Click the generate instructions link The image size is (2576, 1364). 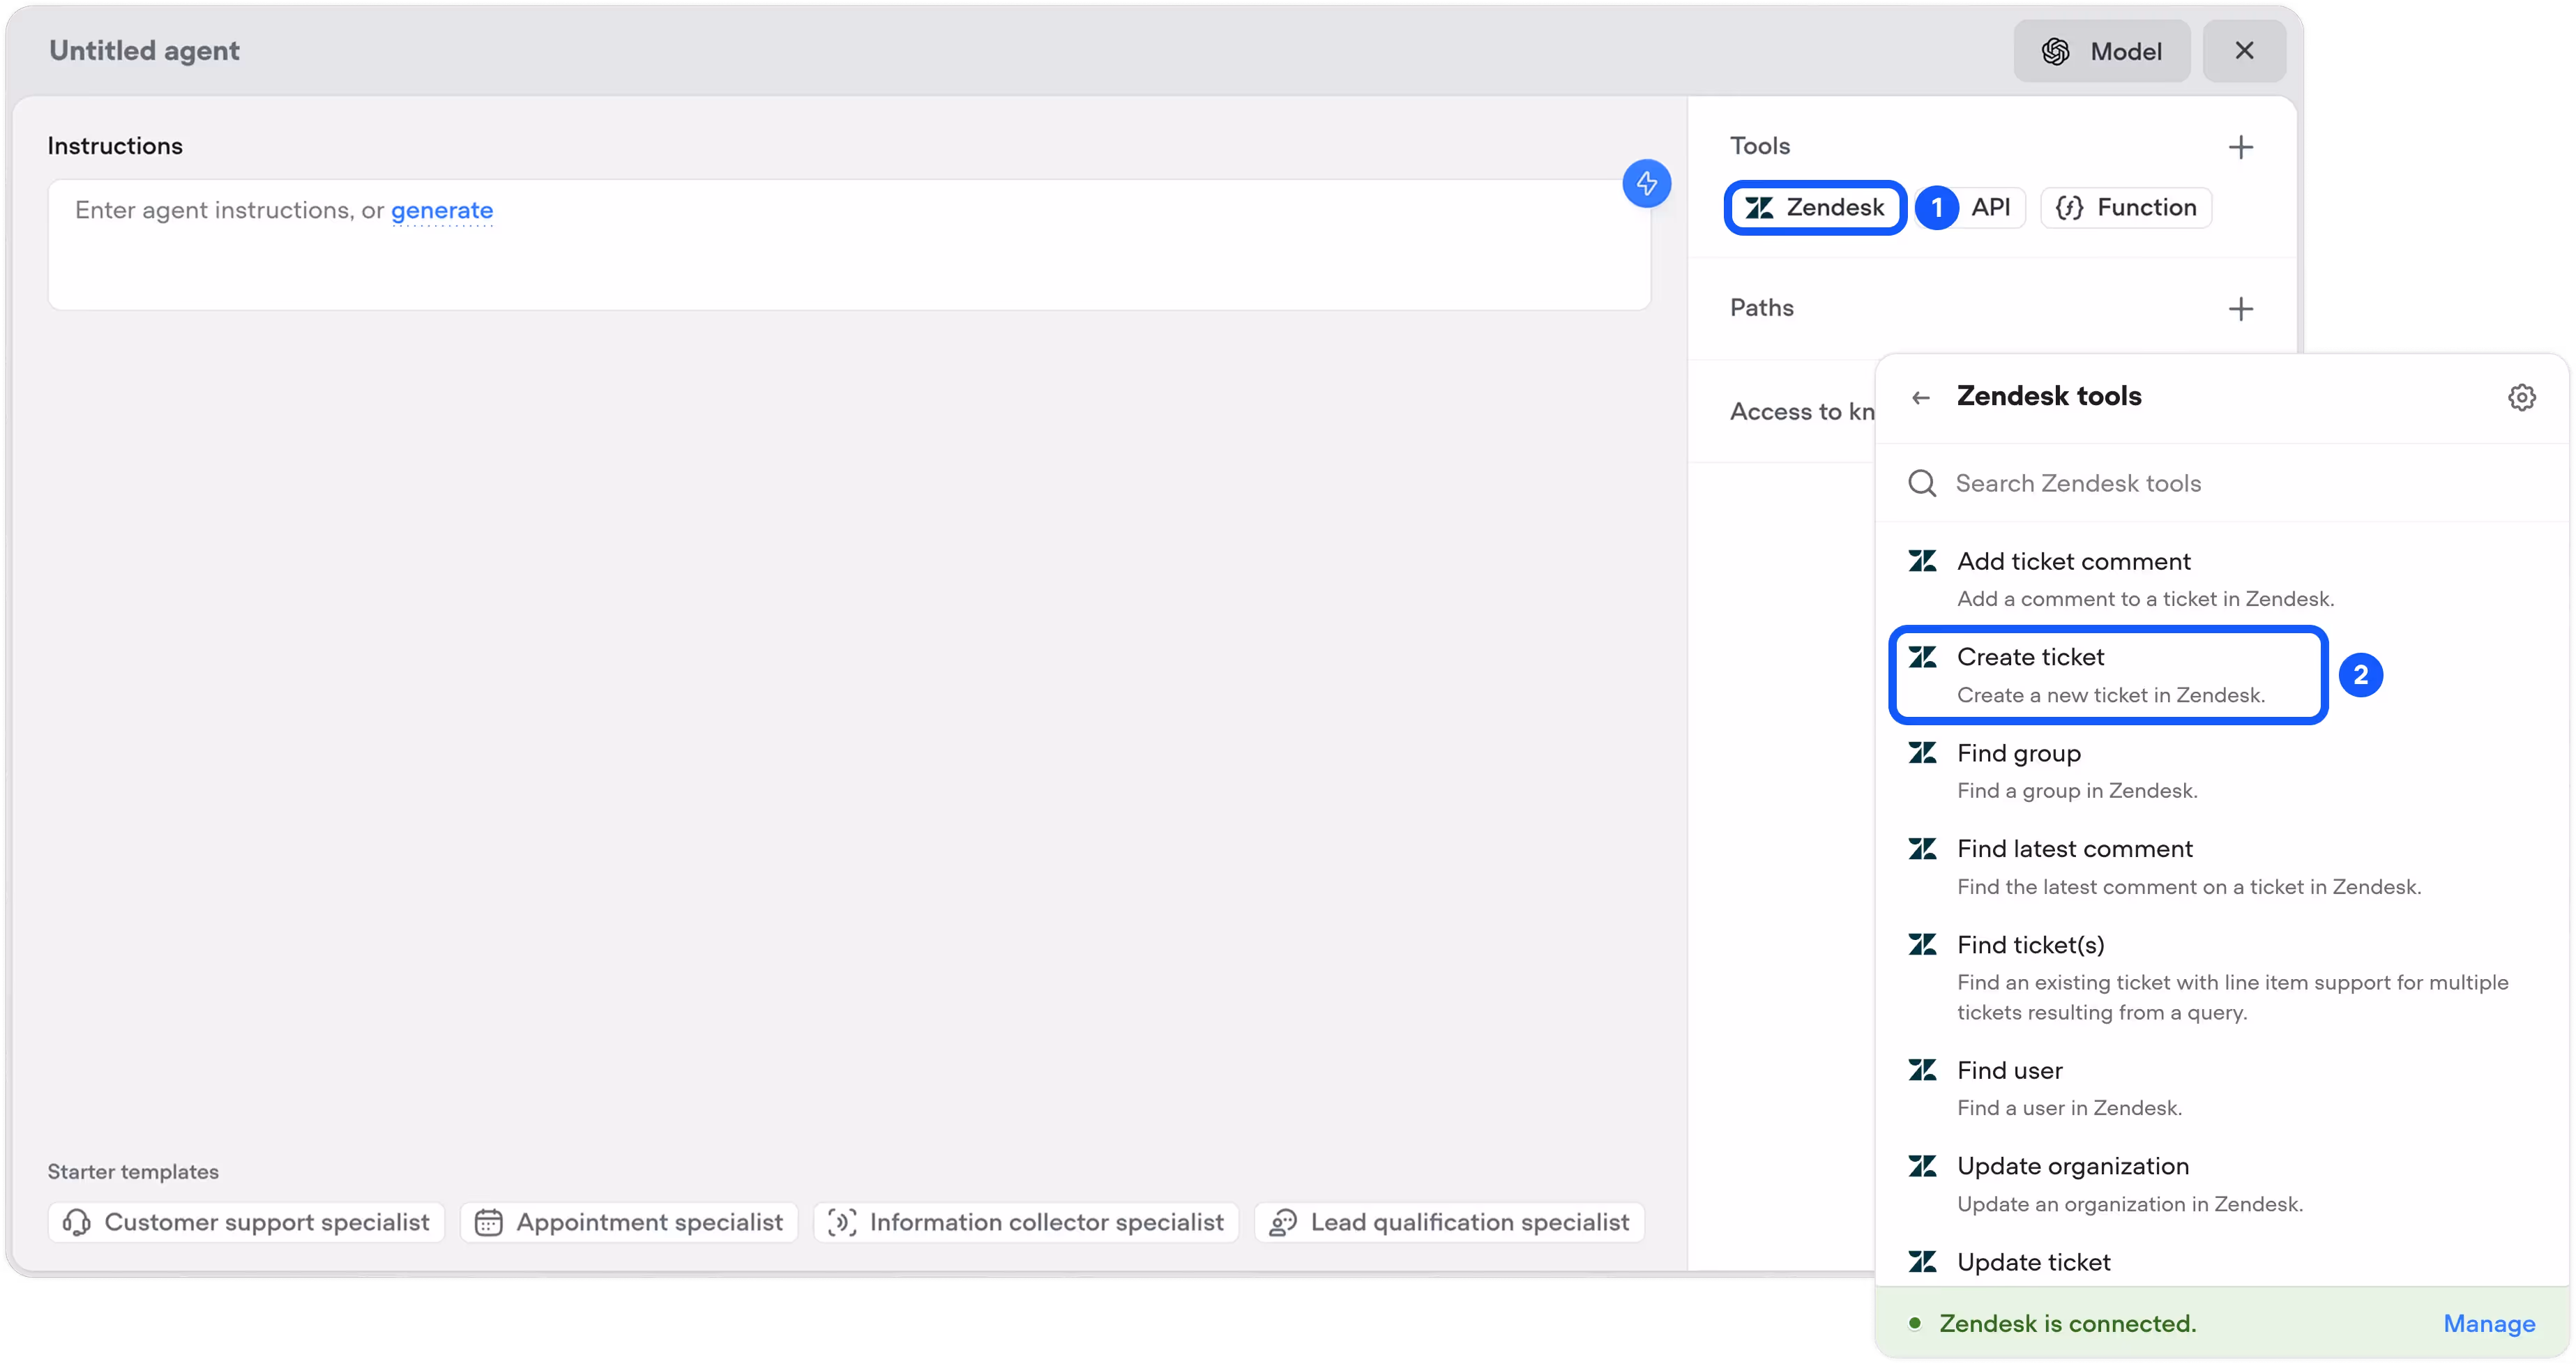[441, 211]
